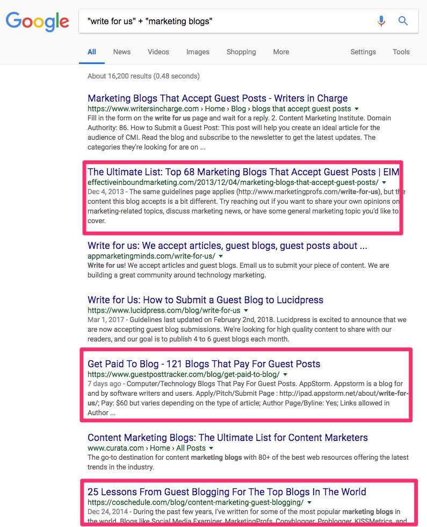This screenshot has width=427, height=527.
Task: Start voice search with microphone icon
Action: pyautogui.click(x=381, y=21)
